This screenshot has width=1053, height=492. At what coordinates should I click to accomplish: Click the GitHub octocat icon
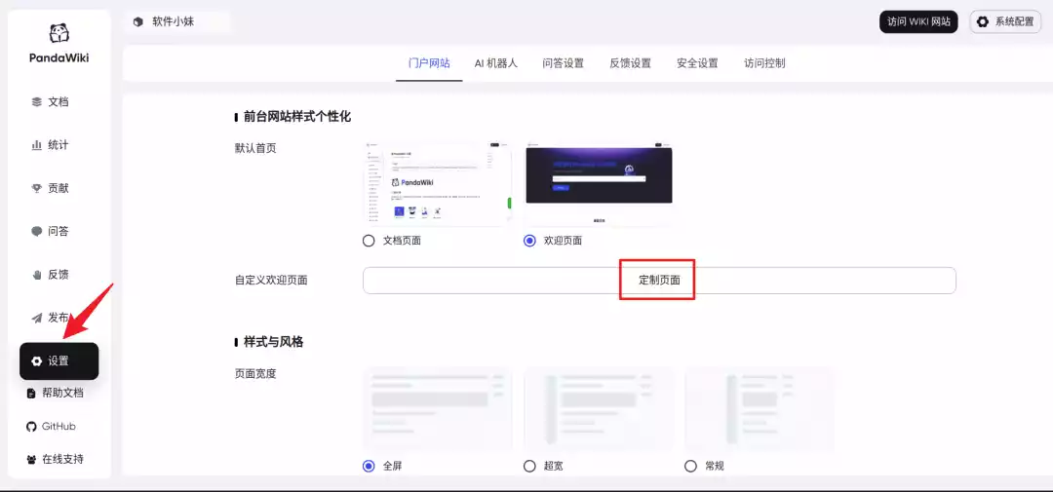[31, 426]
